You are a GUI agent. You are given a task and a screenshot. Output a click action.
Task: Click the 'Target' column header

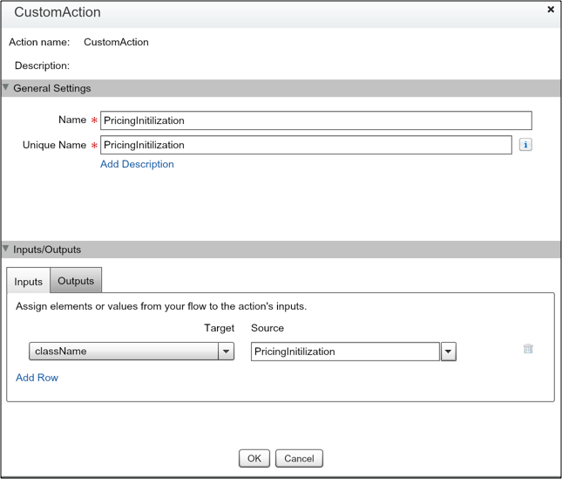[219, 328]
